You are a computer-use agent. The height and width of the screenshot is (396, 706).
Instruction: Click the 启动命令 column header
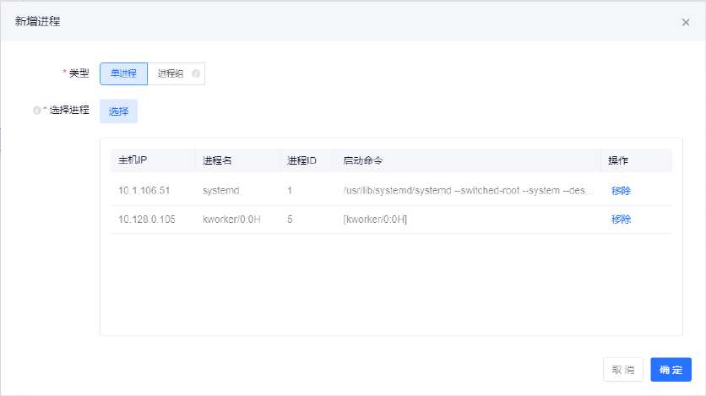point(363,160)
